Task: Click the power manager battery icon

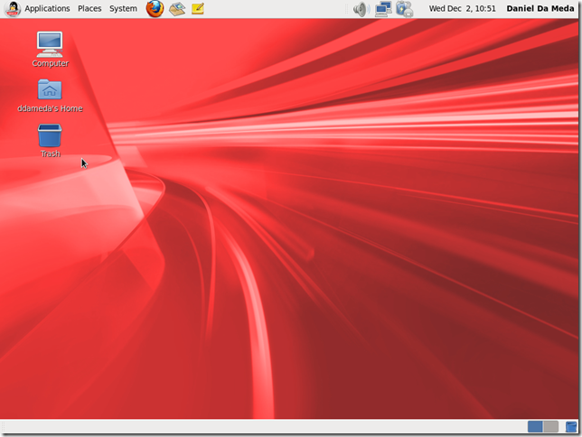Action: pos(404,9)
